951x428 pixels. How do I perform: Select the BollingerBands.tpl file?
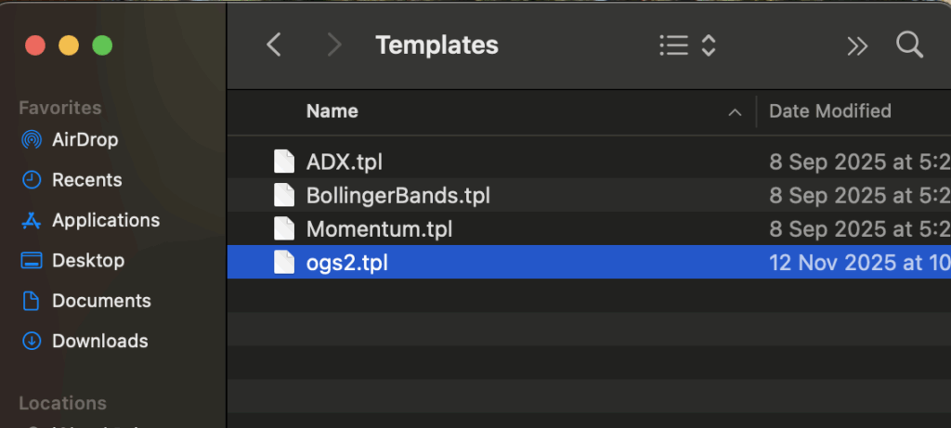coord(397,196)
